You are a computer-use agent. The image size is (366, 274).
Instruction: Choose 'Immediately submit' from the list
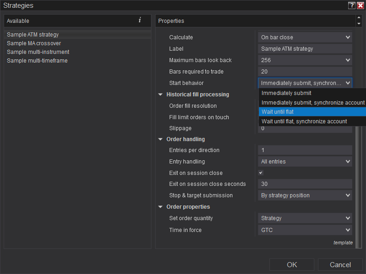click(312, 93)
